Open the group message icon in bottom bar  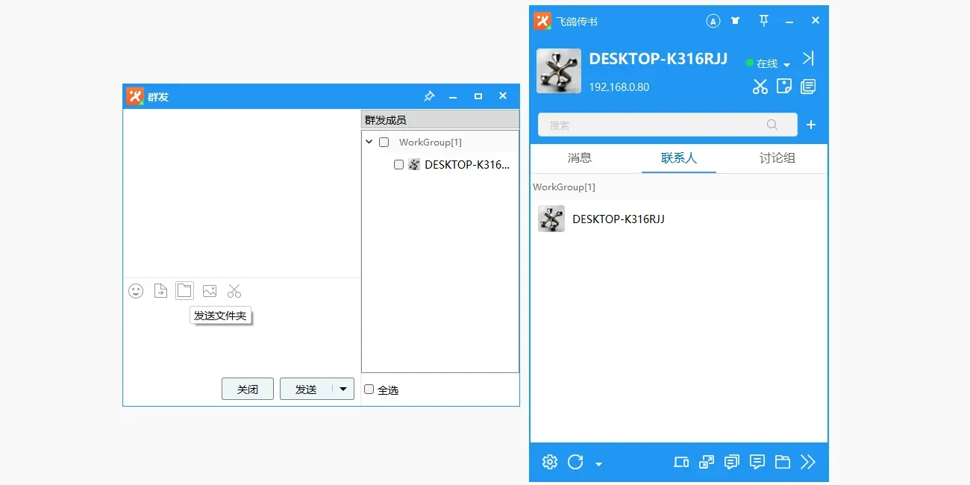point(732,462)
